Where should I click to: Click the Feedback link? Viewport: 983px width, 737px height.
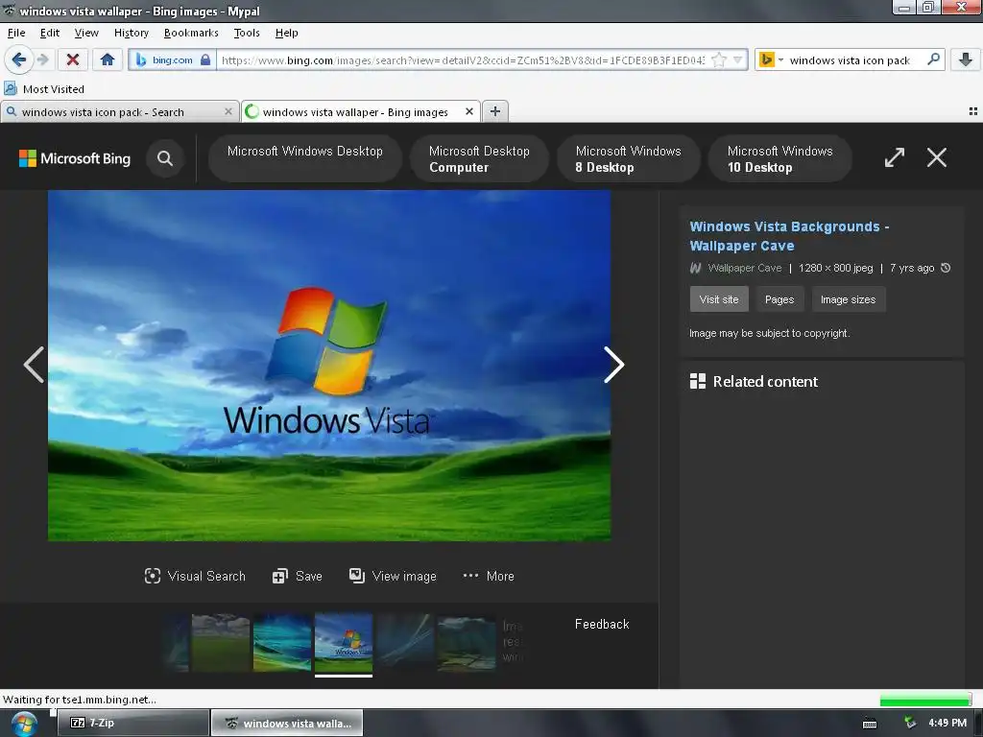pos(602,624)
